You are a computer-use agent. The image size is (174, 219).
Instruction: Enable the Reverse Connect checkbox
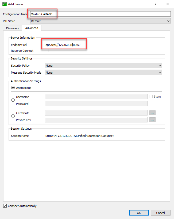pos(47,51)
